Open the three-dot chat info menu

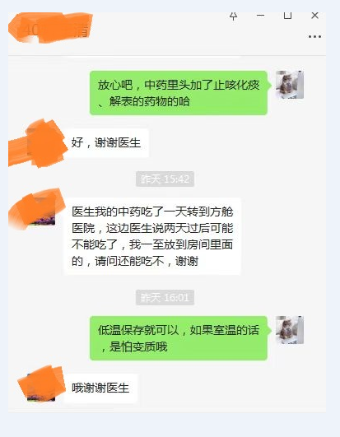314,36
